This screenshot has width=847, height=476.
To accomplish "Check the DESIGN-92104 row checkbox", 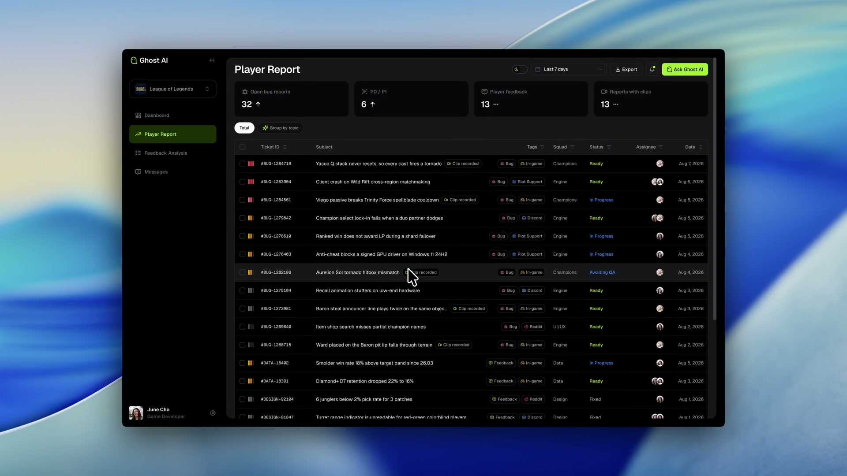I will coord(242,399).
